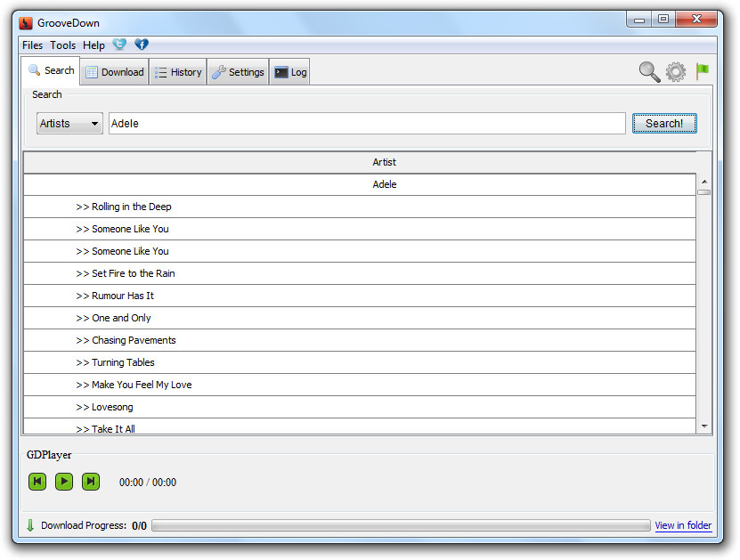
Task: Minimize the GrooveDown window
Action: pyautogui.click(x=639, y=20)
